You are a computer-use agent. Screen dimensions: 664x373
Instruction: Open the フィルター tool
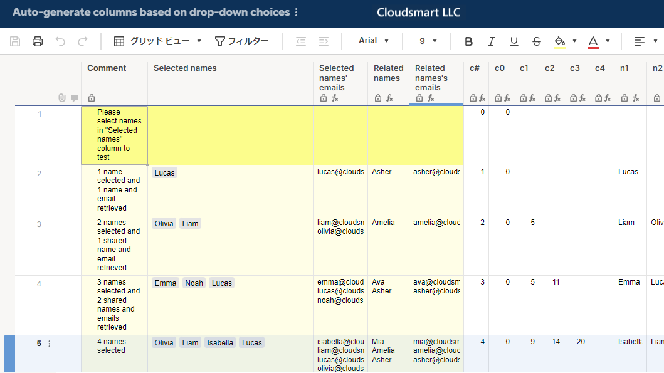click(x=243, y=40)
